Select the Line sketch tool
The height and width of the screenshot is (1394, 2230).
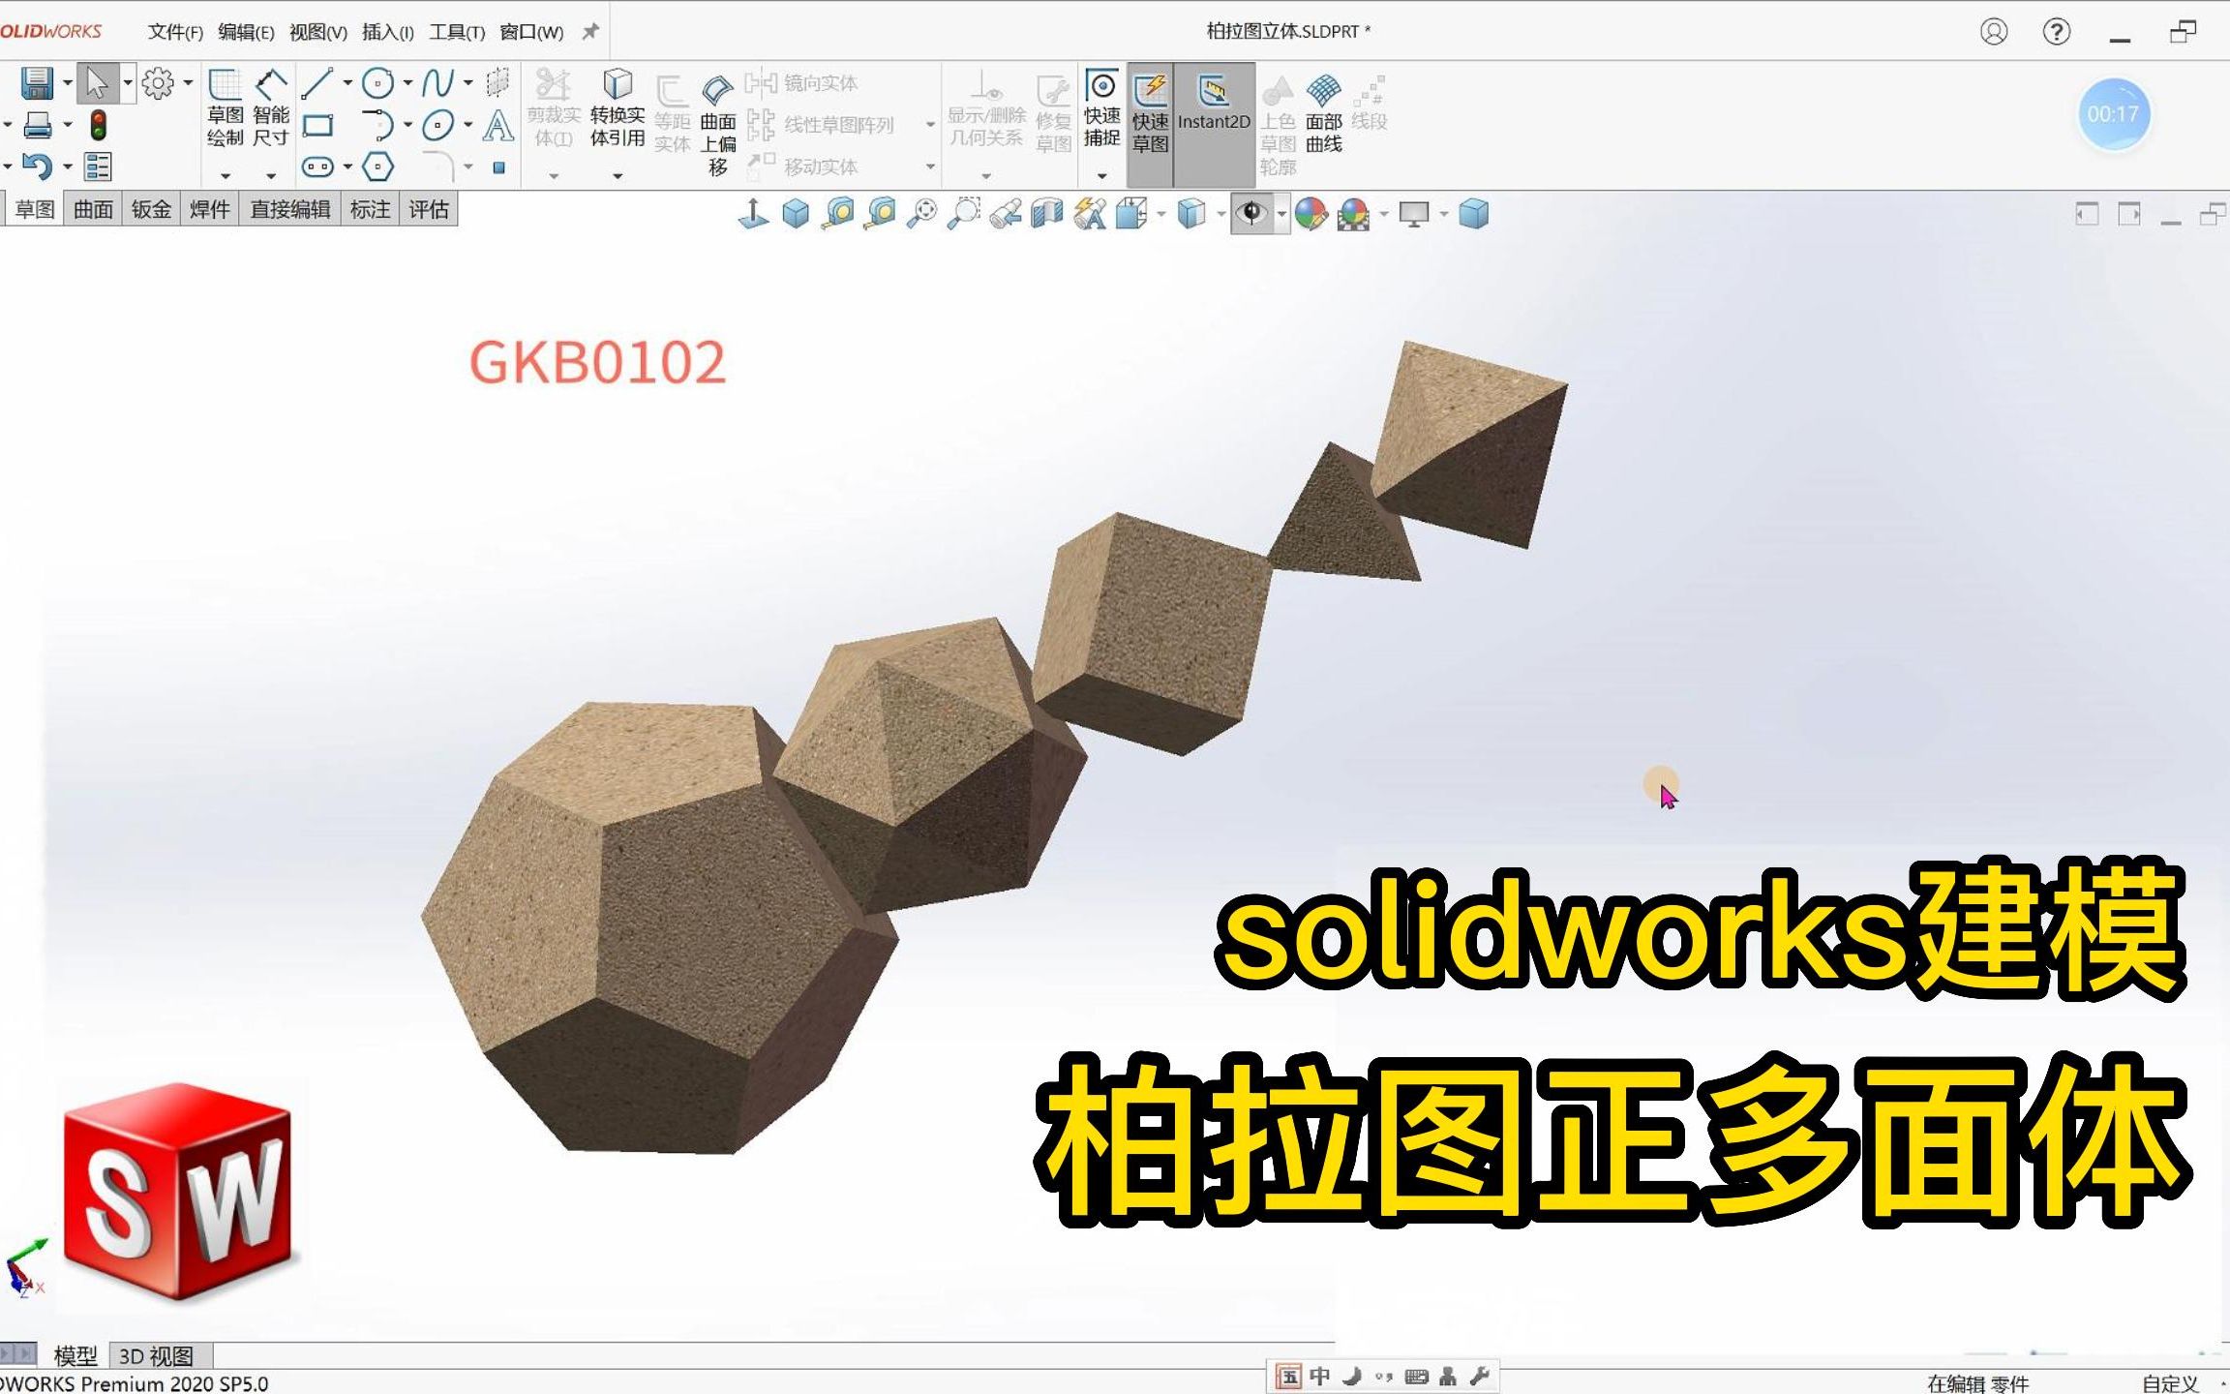[317, 83]
